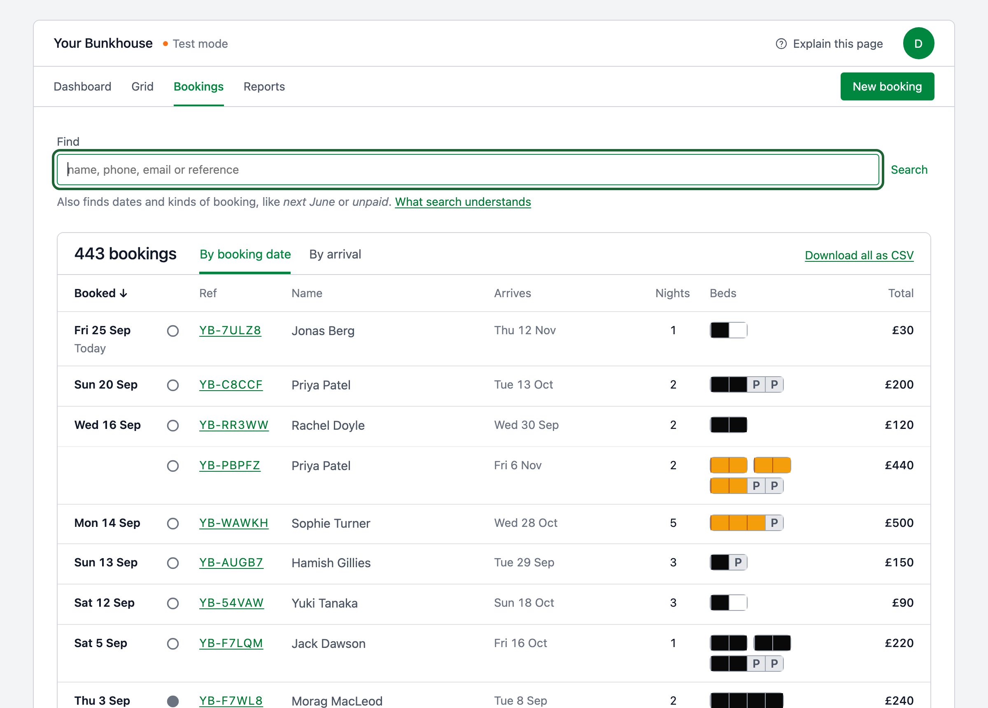Select the filled status circle for YB-F7WL8
The width and height of the screenshot is (988, 708).
pyautogui.click(x=173, y=701)
